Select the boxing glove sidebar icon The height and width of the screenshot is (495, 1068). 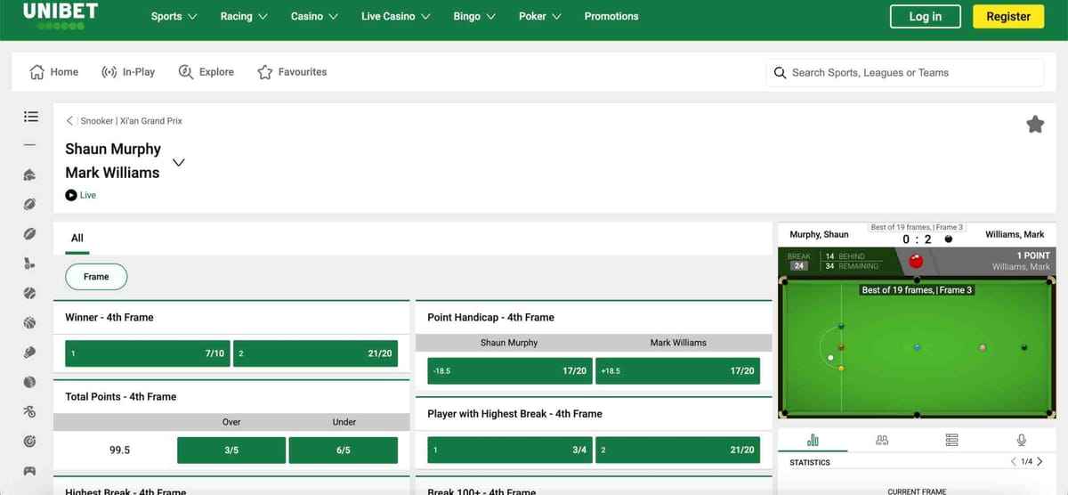tap(30, 353)
